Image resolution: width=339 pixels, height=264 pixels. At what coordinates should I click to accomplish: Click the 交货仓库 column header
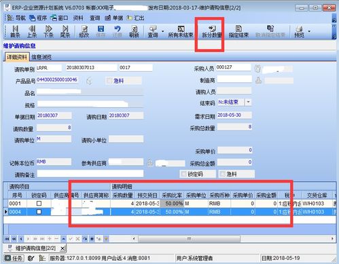click(x=317, y=195)
